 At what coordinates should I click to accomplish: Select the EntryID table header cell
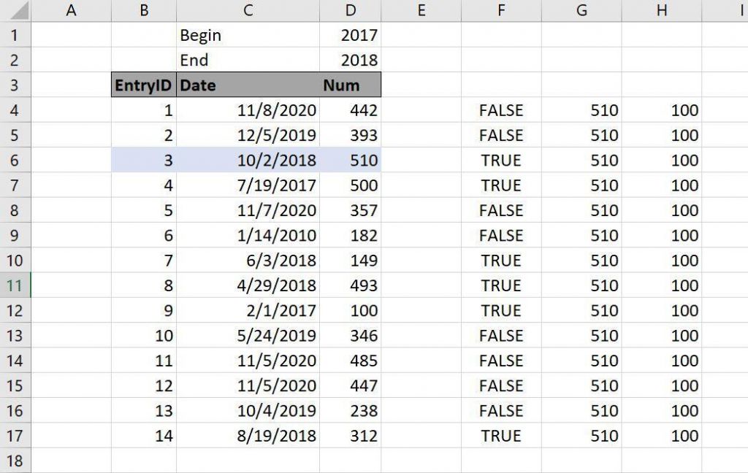tap(144, 85)
